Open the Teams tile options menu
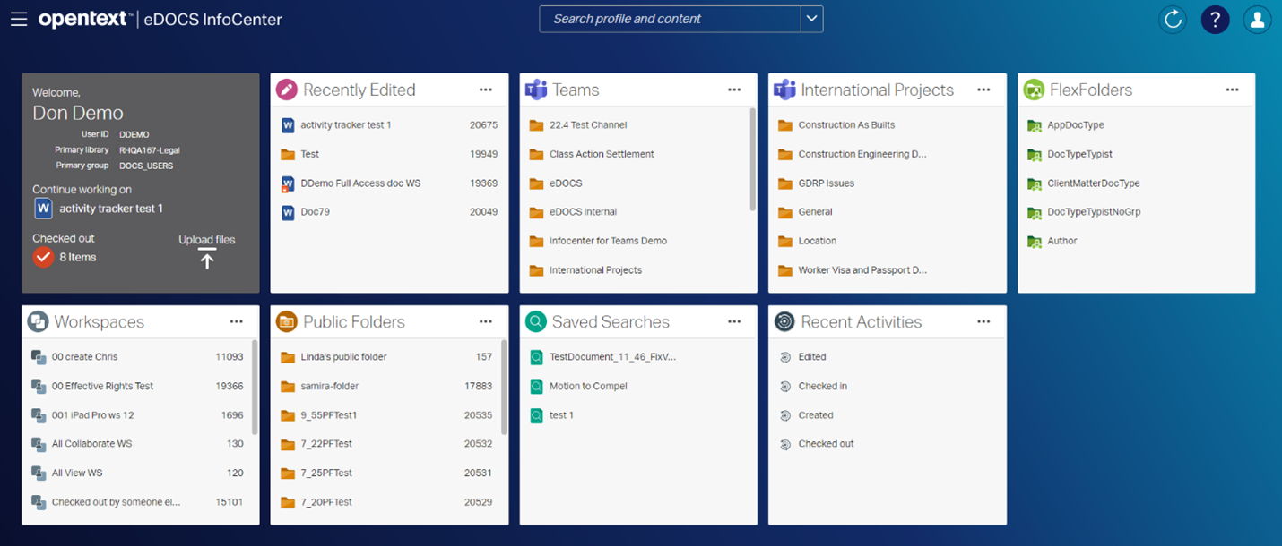Screen dimensions: 1282x546 tap(734, 90)
